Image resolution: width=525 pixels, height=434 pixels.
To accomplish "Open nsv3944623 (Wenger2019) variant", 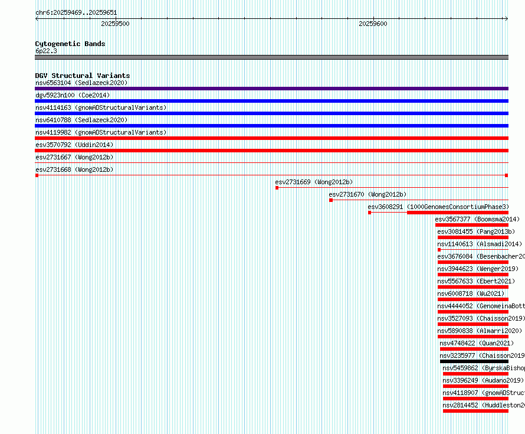I will [x=478, y=269].
